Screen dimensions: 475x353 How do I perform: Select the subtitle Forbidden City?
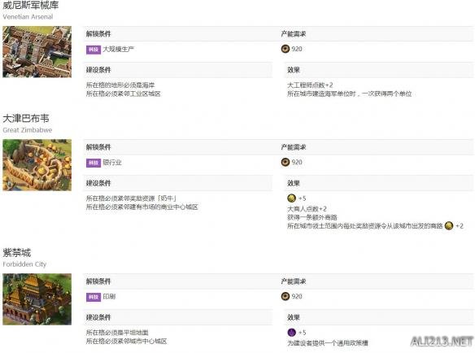coord(24,264)
